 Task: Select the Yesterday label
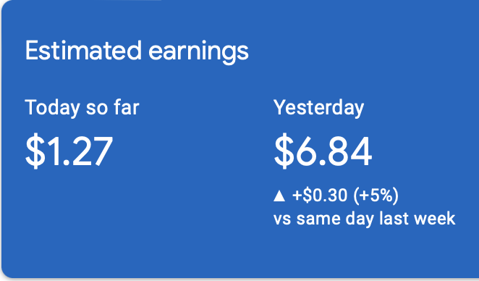[x=318, y=108]
